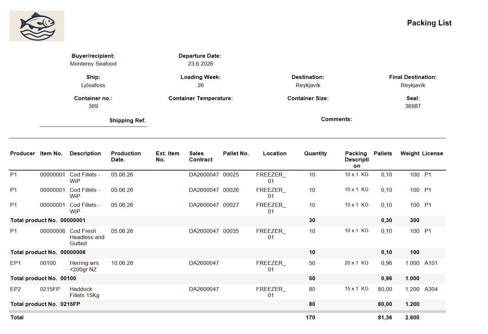488x334 pixels.
Task: Click the Shipping Ref. label
Action: [127, 120]
